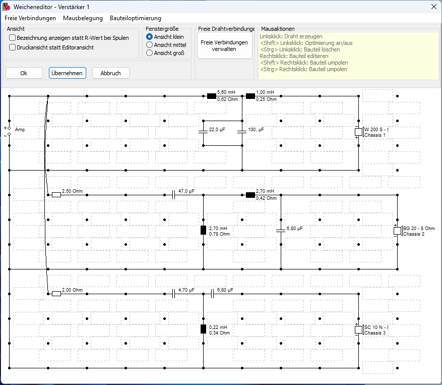Screen dimensions: 442x385
Task: Click the 5,60 mH inductor symbol
Action: pos(211,96)
